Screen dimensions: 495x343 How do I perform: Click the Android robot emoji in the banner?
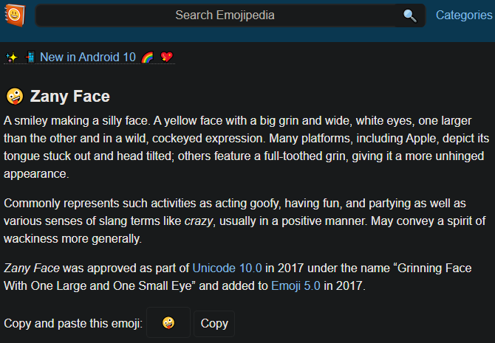30,57
